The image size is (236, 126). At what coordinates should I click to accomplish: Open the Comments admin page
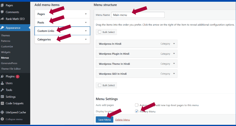[12, 12]
